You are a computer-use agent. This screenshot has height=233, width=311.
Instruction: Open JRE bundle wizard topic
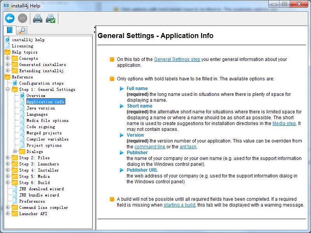(x=39, y=195)
